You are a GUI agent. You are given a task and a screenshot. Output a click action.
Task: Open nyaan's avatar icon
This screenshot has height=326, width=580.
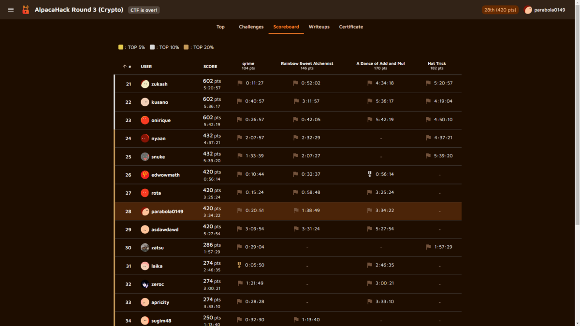tap(145, 139)
